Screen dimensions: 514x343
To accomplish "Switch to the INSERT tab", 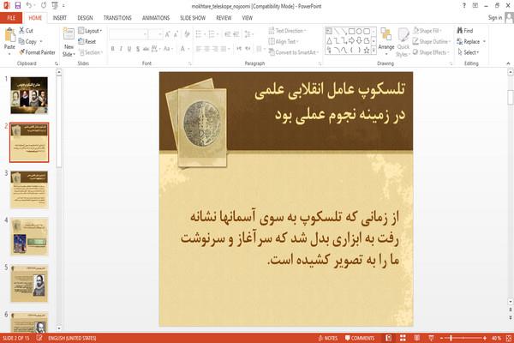I will click(59, 18).
